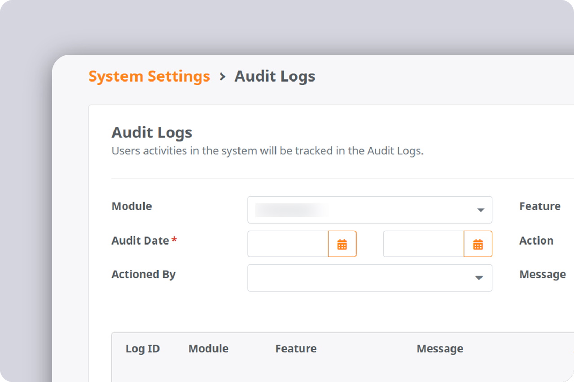Click the breadcrumb chevron after System Settings
The height and width of the screenshot is (382, 574).
pos(222,77)
